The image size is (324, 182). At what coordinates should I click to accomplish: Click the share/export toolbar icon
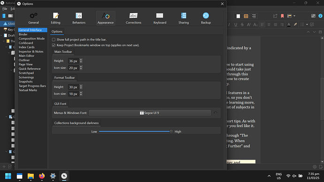275,16
